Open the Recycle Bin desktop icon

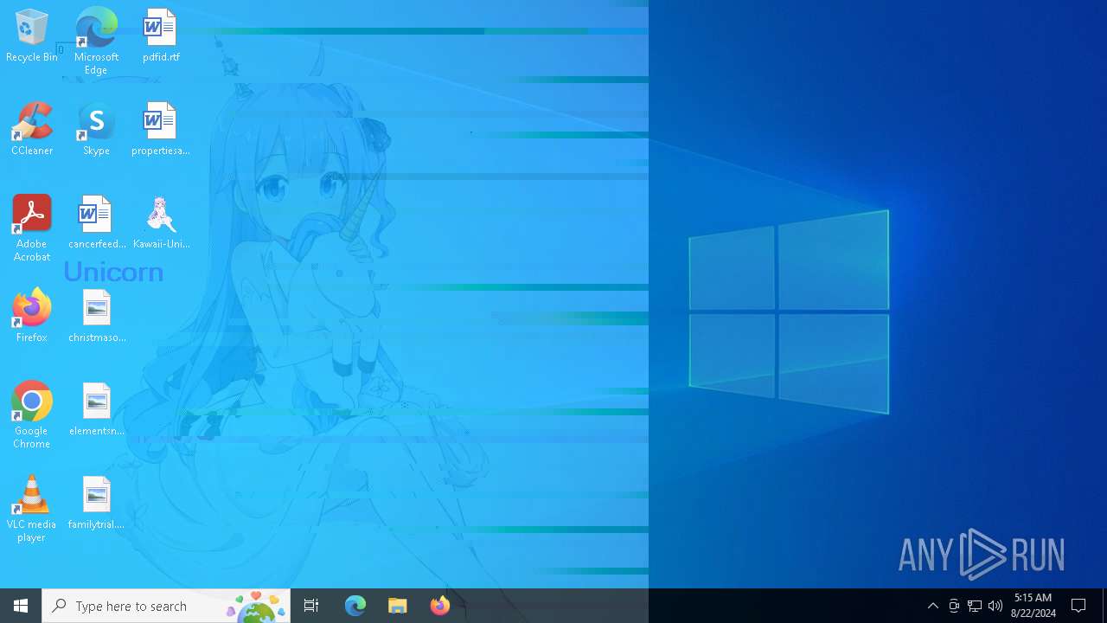(31, 35)
